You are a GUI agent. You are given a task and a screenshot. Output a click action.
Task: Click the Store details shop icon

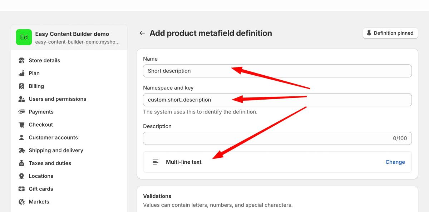point(21,60)
